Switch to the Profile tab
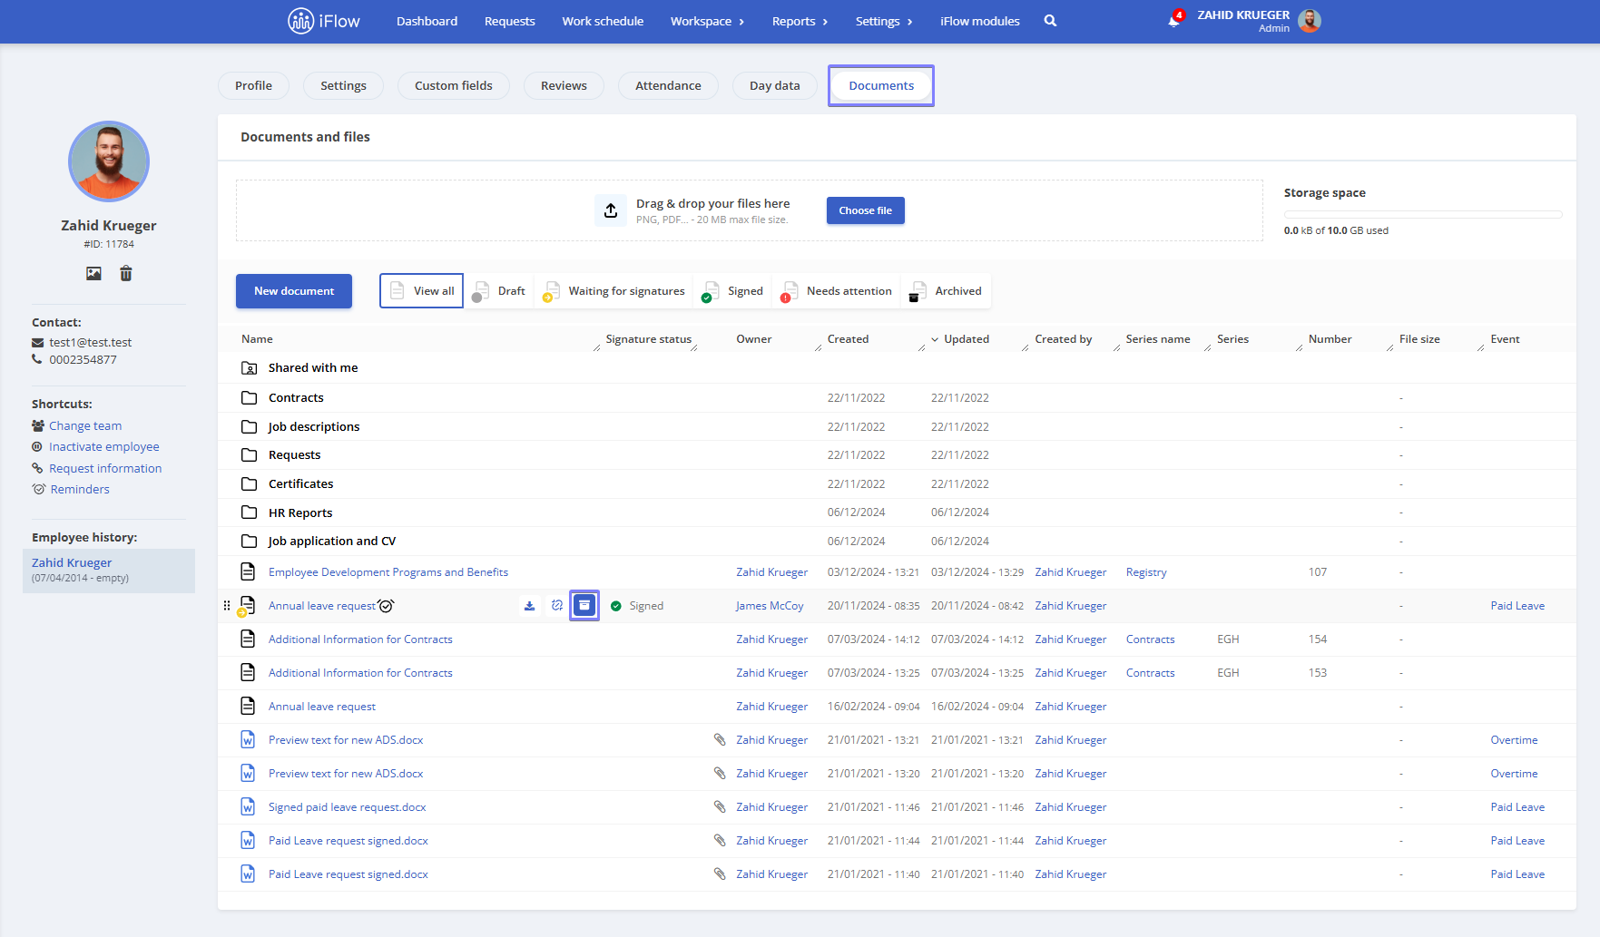Image resolution: width=1600 pixels, height=937 pixels. [x=253, y=85]
